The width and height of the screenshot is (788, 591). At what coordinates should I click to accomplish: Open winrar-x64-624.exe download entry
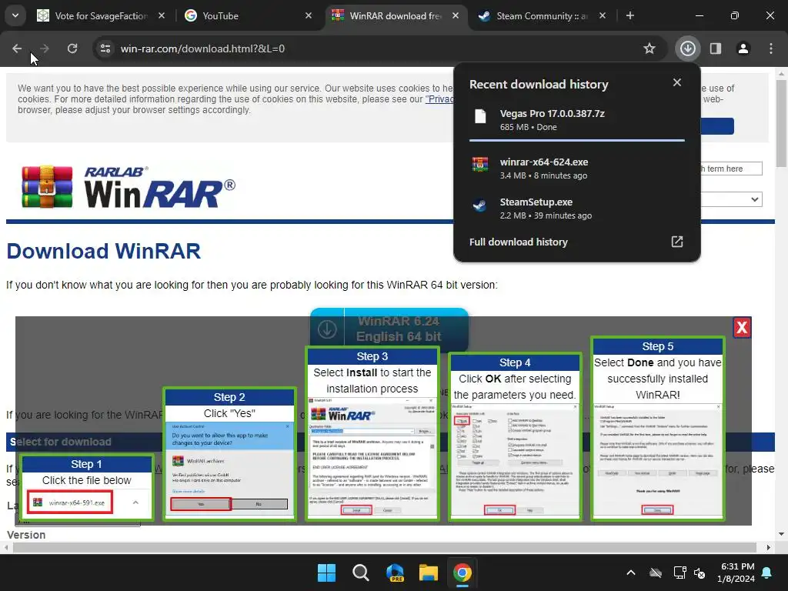pos(576,169)
